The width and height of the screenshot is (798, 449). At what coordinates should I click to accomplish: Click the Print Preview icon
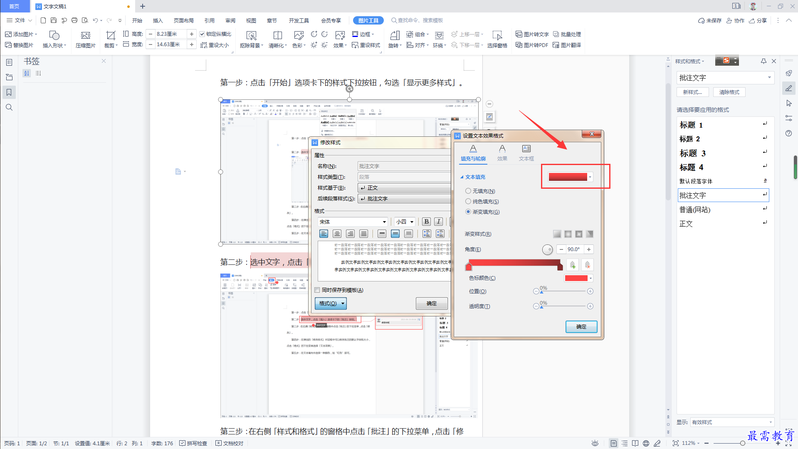pyautogui.click(x=85, y=20)
